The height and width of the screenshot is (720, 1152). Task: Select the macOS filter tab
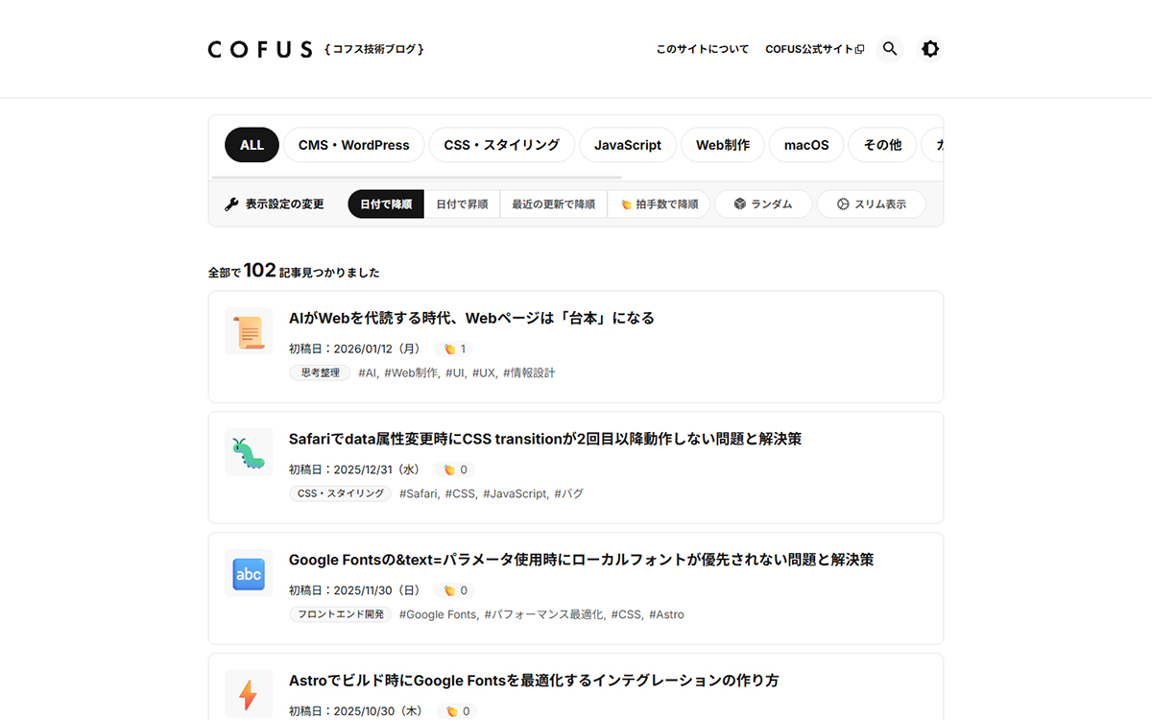click(x=805, y=145)
